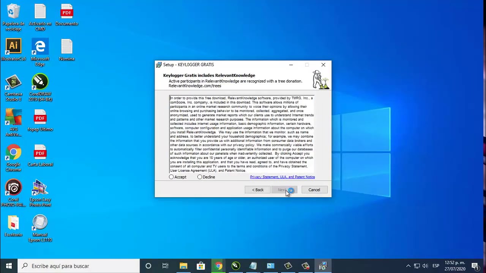This screenshot has height=273, width=486.
Task: Click the setup installer taskbar icon
Action: click(x=323, y=266)
